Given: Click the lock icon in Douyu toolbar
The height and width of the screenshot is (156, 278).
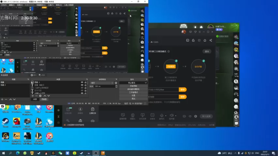Looking at the screenshot, I should (x=193, y=40).
